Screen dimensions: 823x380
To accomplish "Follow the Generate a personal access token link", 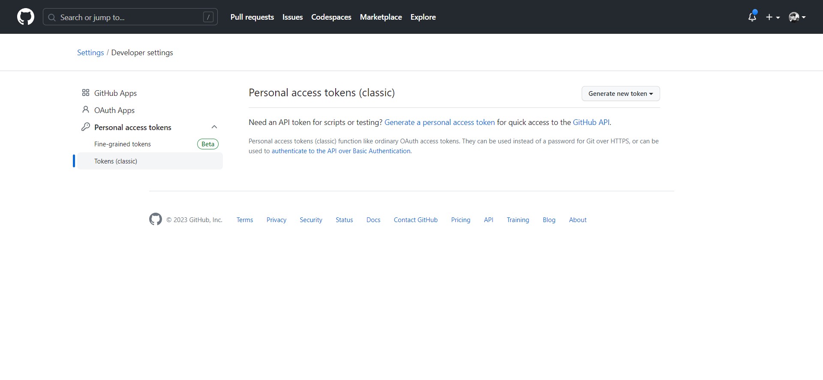I will click(439, 122).
